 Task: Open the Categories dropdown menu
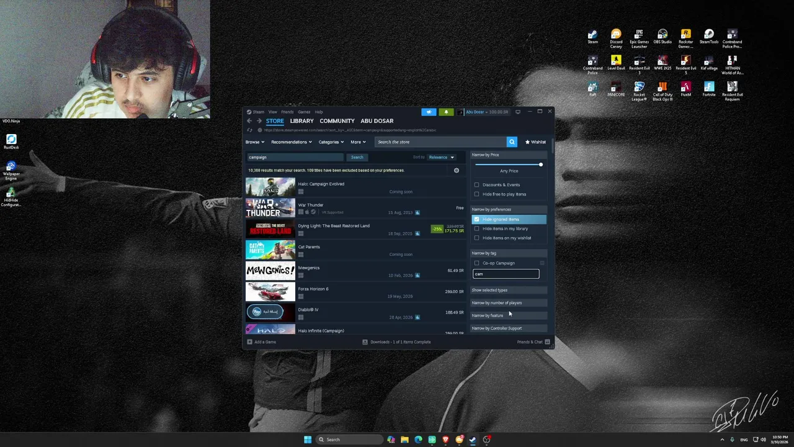click(331, 142)
